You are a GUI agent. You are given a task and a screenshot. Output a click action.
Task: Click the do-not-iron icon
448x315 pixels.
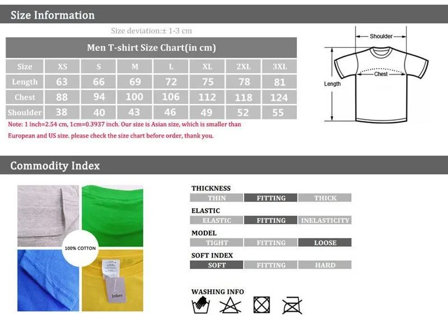point(292,305)
